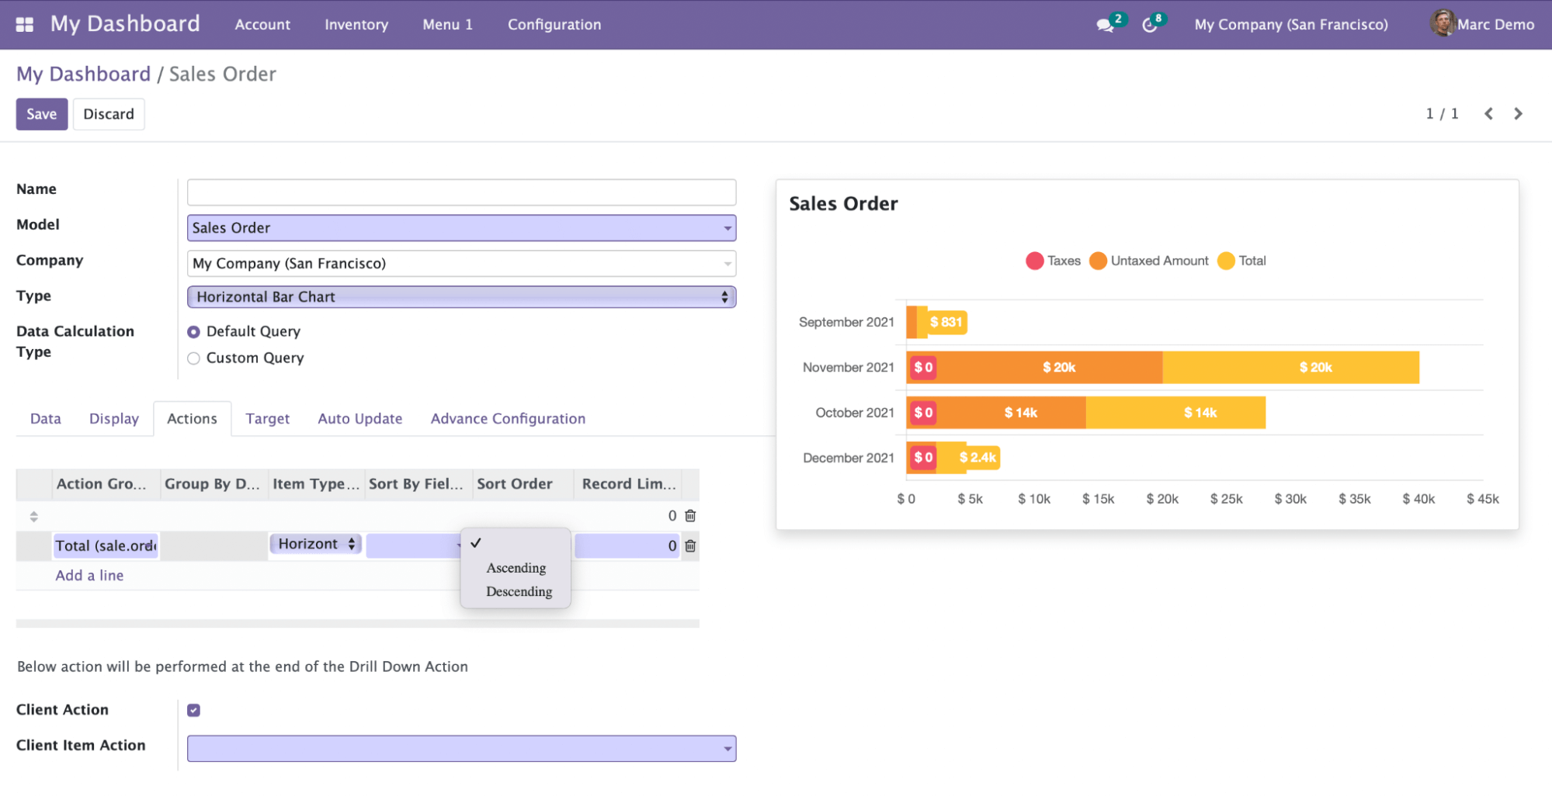Click Add a line link
This screenshot has height=800, width=1552.
pos(89,576)
